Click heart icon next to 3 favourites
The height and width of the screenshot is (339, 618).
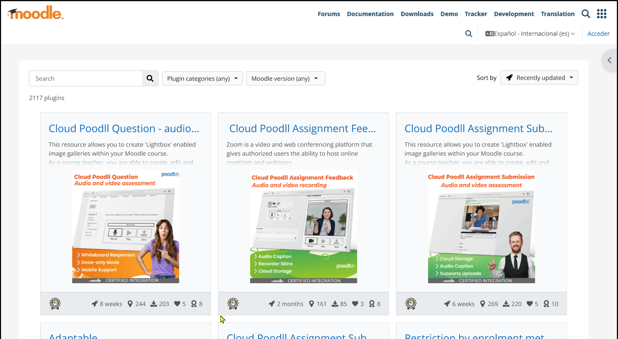coord(355,304)
